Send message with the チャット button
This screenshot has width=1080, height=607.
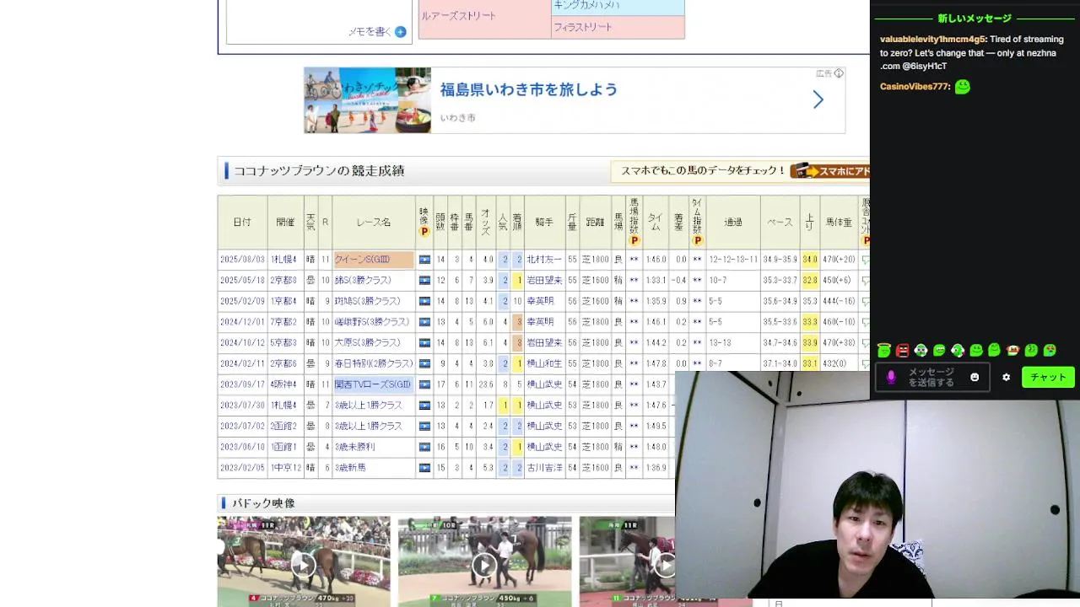pos(1048,377)
